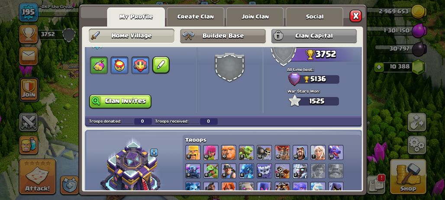This screenshot has height=200, width=445.
Task: Click the green pencil edit icon
Action: [x=161, y=65]
